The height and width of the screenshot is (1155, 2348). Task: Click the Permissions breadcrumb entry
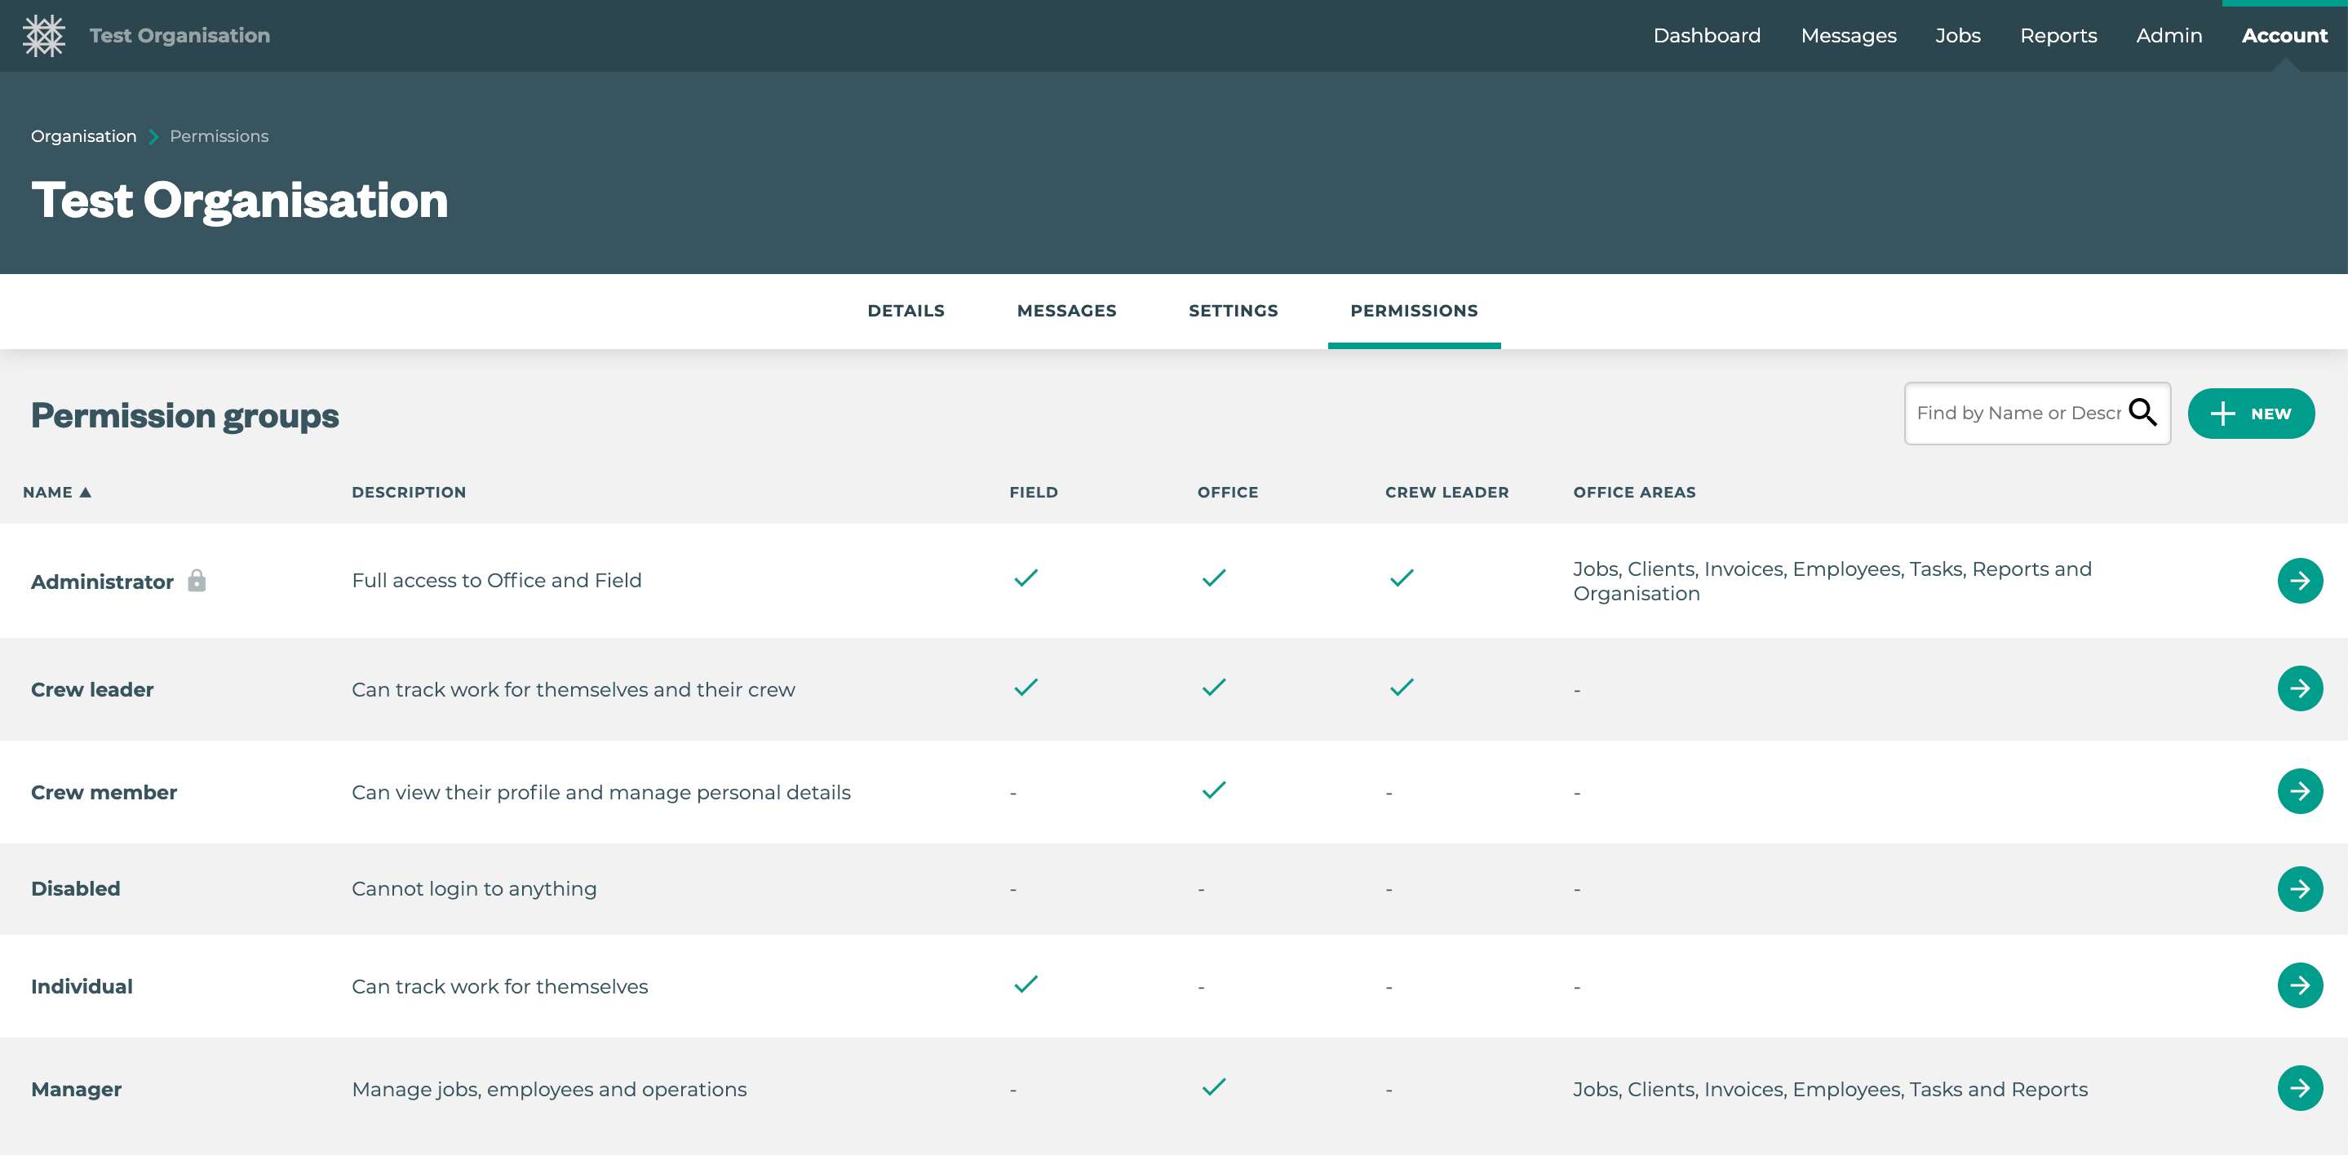(219, 136)
